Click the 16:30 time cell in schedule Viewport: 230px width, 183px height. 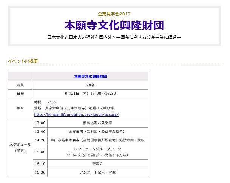[x=40, y=172]
